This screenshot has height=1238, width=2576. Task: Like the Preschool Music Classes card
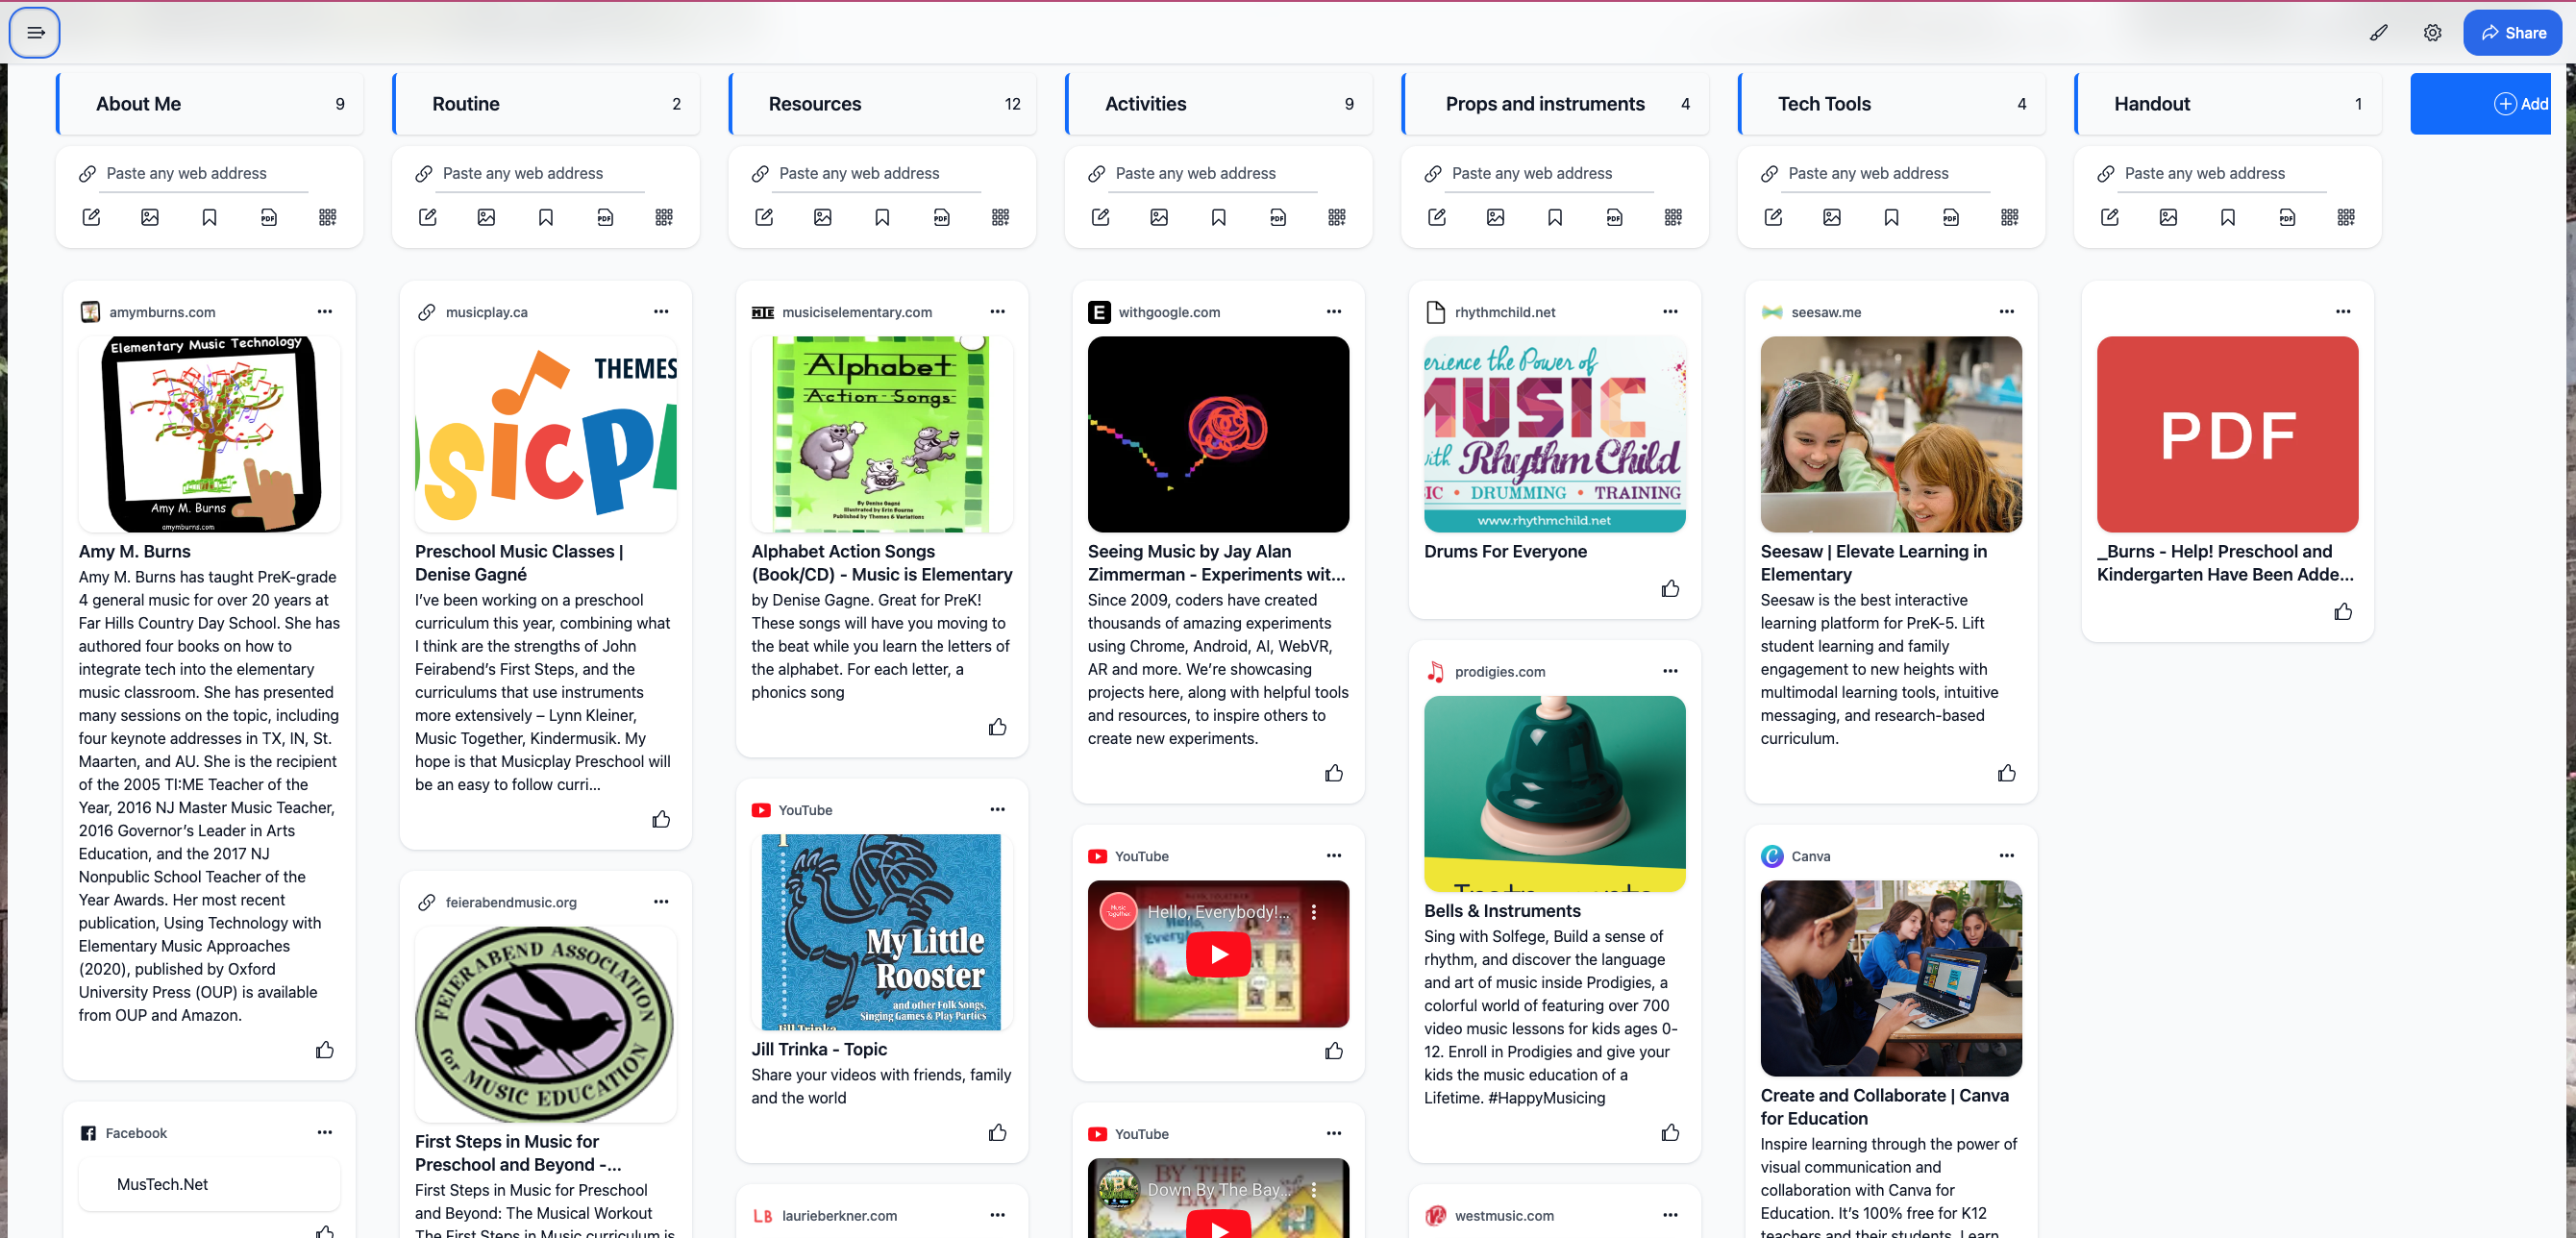(x=661, y=819)
